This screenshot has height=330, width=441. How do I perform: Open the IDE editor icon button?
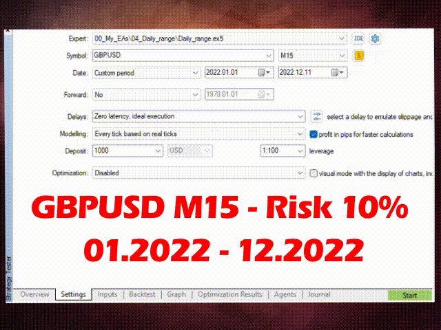358,38
